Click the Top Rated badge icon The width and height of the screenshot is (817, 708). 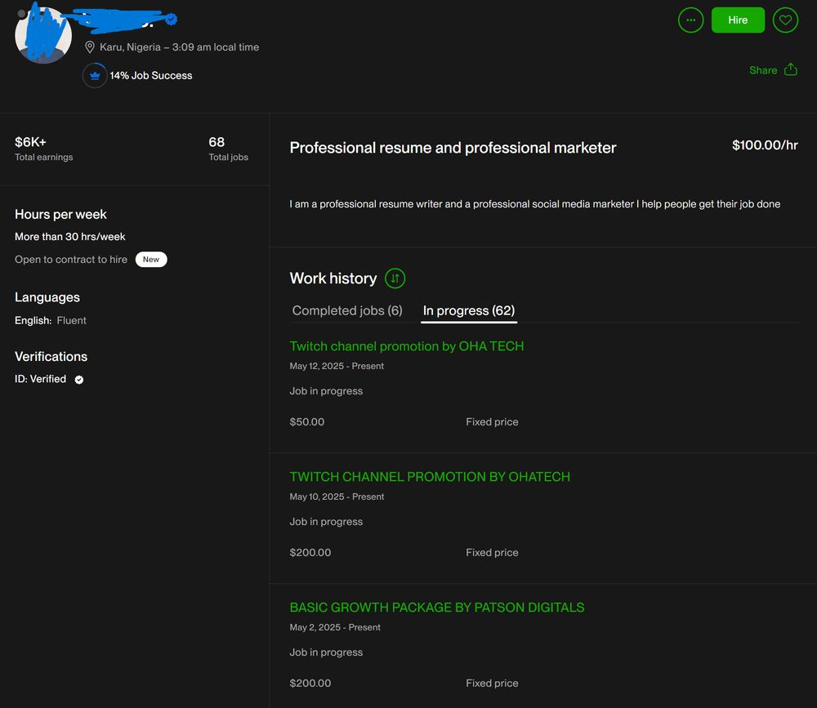point(95,75)
